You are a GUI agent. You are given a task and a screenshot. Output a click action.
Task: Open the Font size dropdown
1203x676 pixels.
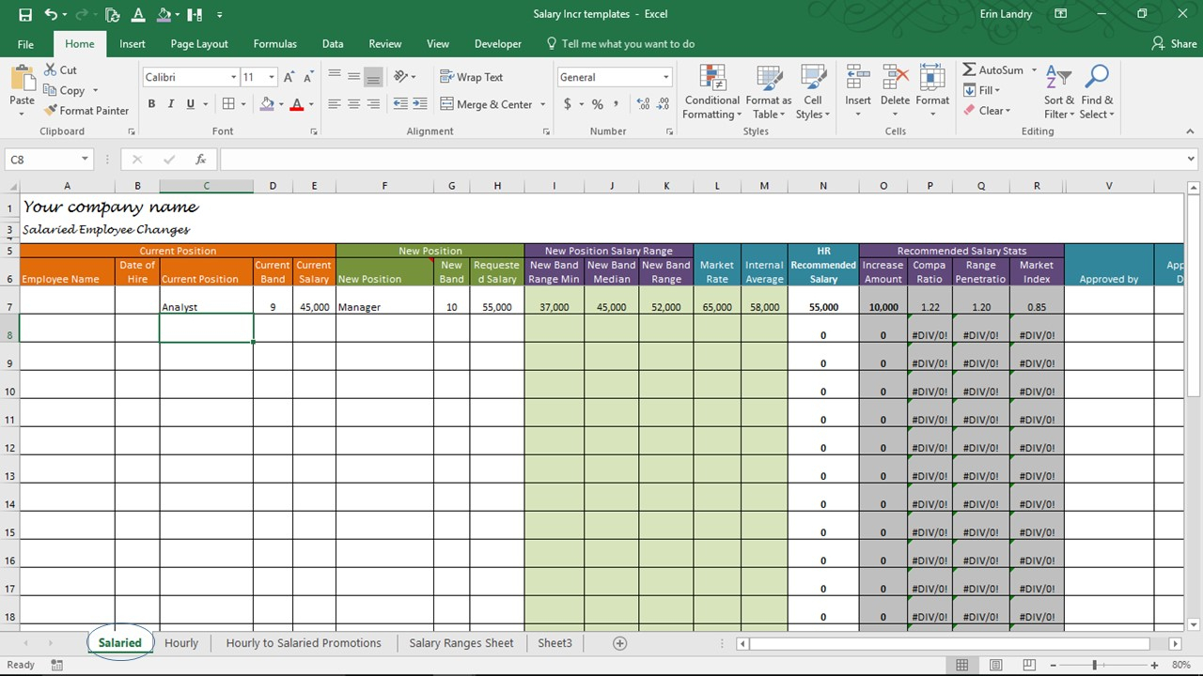tap(272, 76)
